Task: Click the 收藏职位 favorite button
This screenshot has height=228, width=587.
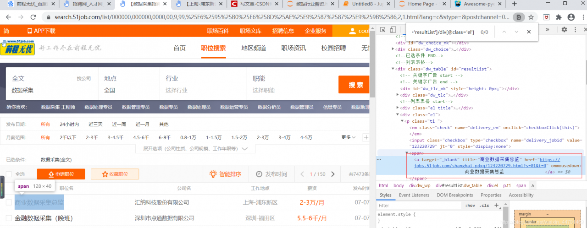Action: pos(115,174)
